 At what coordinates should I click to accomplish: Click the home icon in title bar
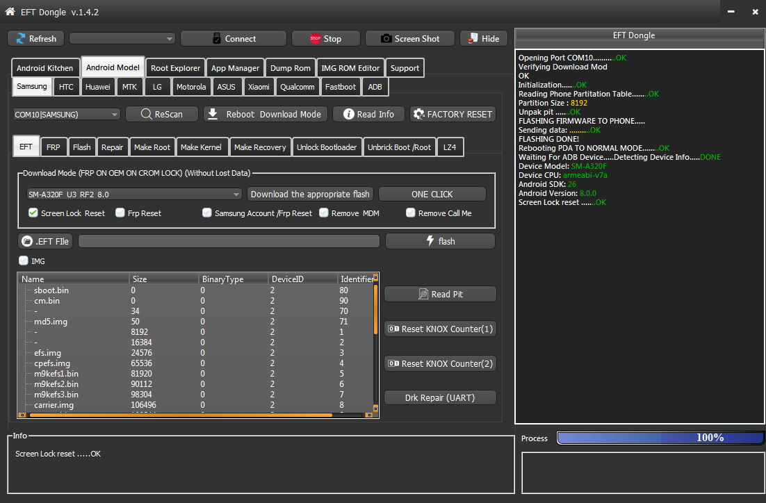(x=10, y=11)
